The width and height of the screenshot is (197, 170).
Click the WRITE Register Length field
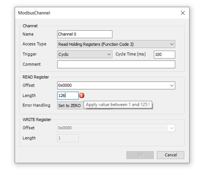[x=68, y=138]
